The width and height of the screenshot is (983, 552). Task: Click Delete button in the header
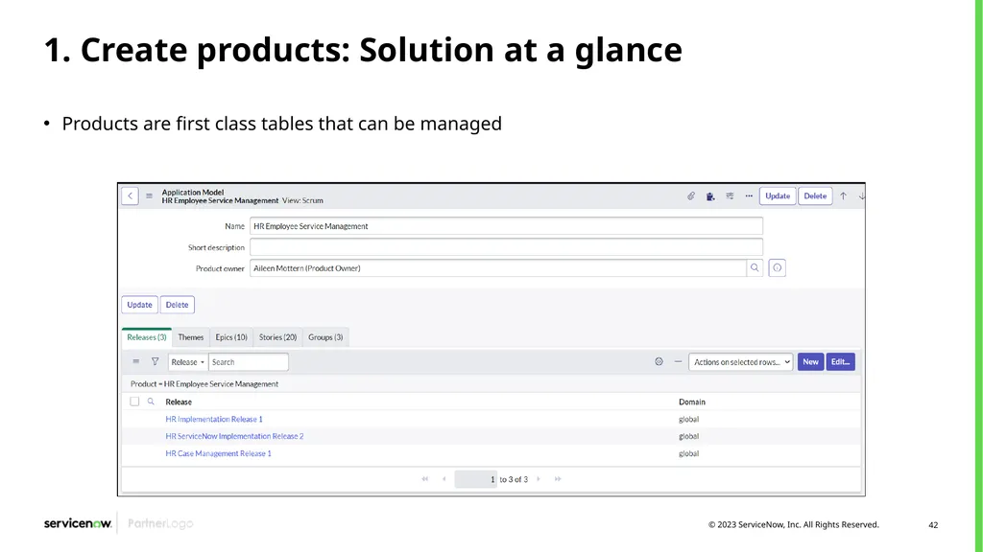coord(815,195)
